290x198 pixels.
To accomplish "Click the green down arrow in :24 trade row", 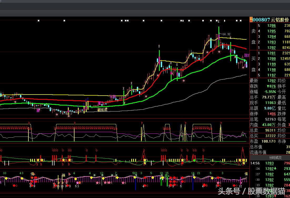I will [x=275, y=169].
